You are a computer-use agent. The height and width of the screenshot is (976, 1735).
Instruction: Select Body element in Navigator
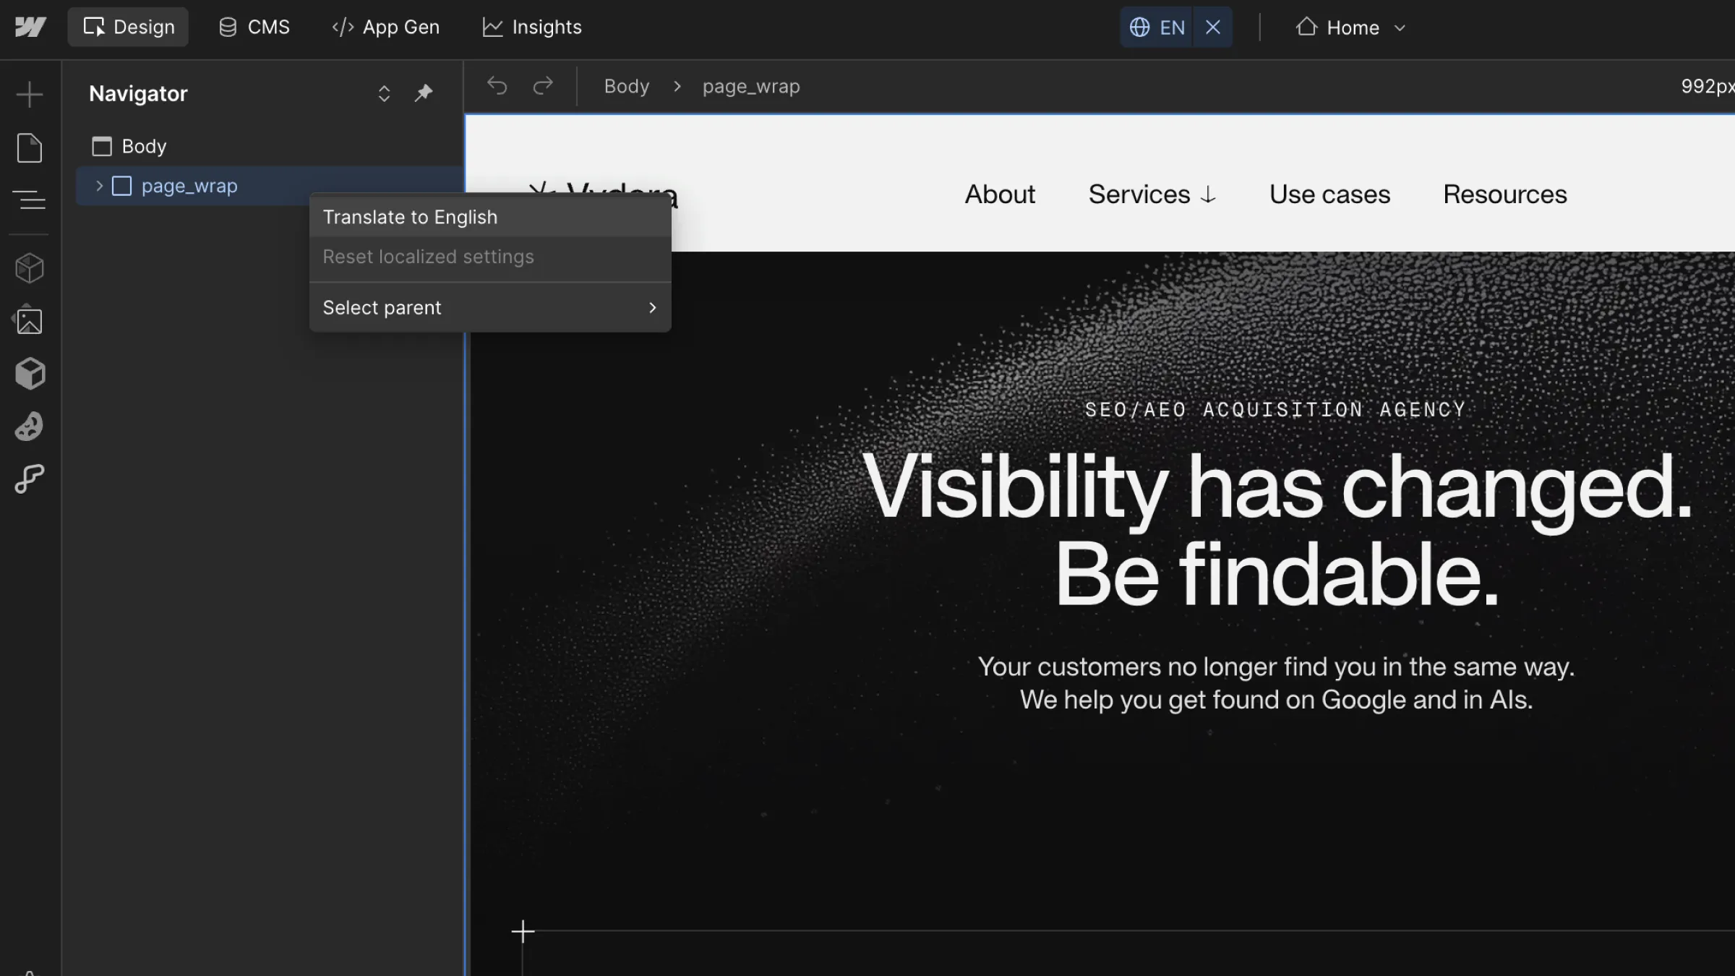coord(144,147)
